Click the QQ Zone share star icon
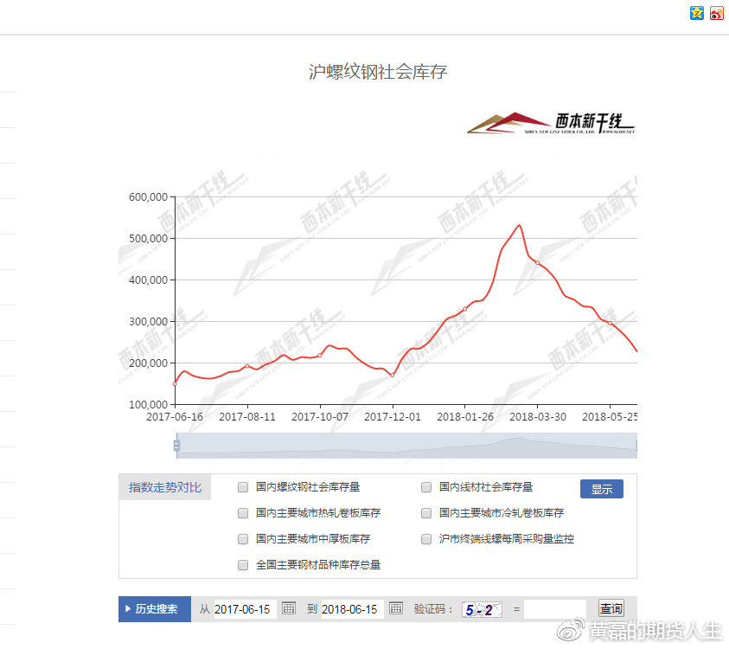 (697, 13)
